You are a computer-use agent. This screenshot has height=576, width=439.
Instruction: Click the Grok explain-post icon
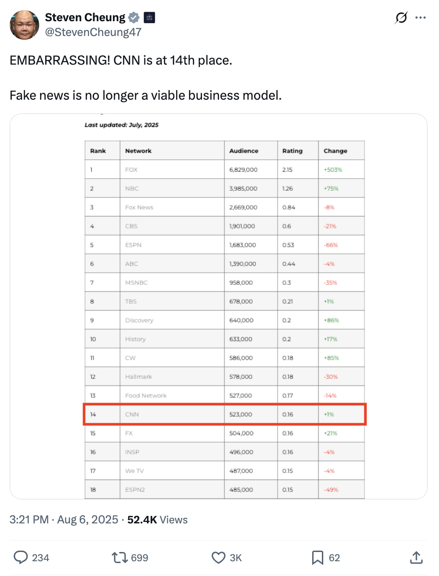401,18
